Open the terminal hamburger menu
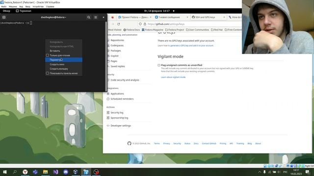314x176 pixels. coord(96,18)
